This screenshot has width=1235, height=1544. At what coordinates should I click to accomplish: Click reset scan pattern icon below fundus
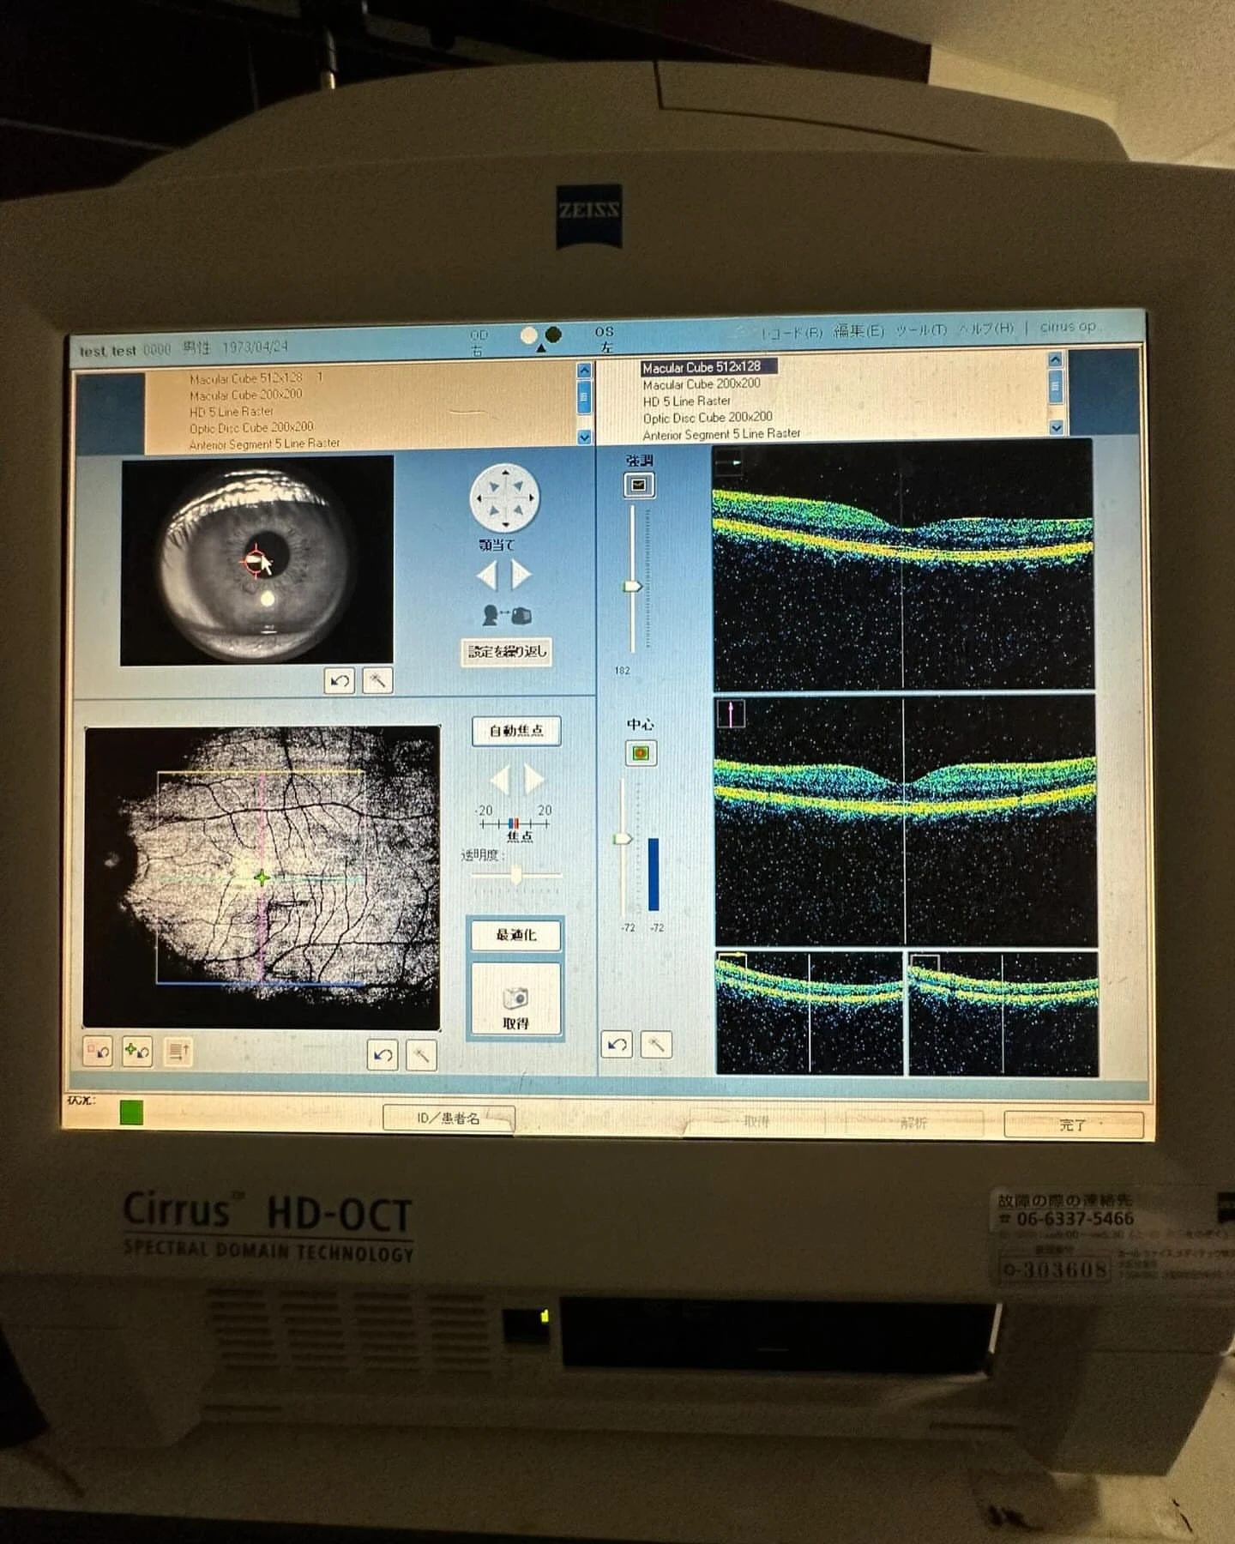(x=98, y=1051)
